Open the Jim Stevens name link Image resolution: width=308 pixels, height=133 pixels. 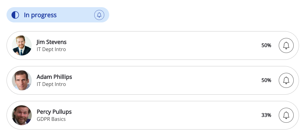51,42
